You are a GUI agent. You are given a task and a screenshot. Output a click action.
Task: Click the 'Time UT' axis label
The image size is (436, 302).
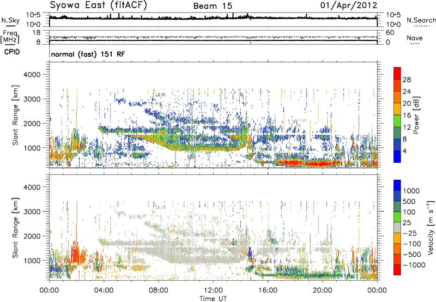coord(213,299)
